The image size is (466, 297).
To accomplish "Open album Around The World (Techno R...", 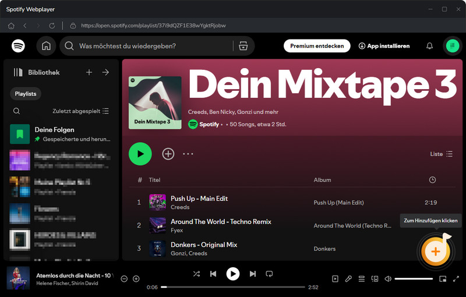I will 352,226.
